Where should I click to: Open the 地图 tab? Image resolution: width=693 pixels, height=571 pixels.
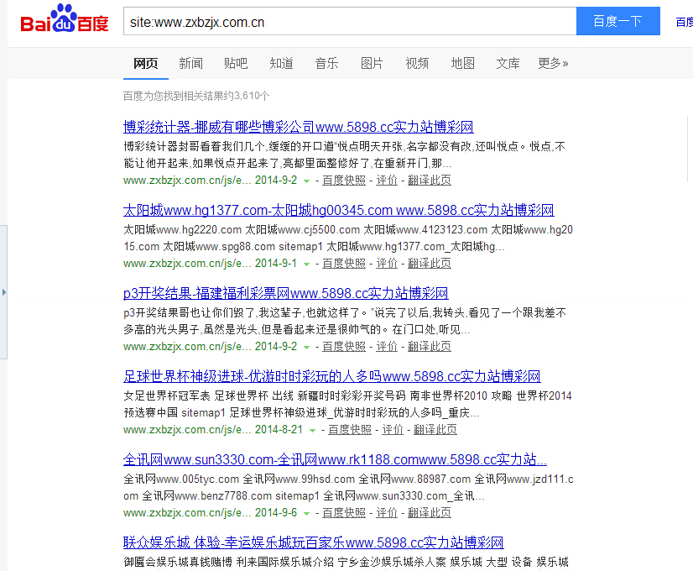pos(463,64)
